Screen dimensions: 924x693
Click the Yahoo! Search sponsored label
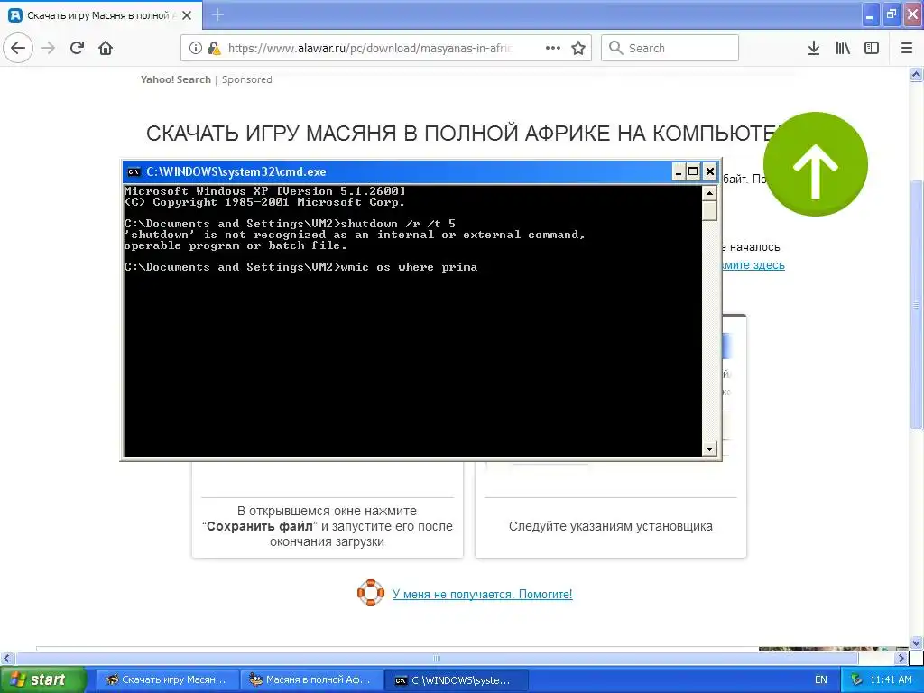click(207, 79)
